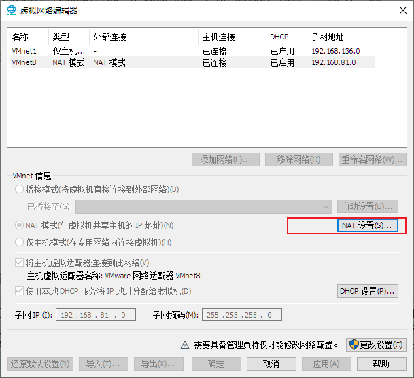Image resolution: width=414 pixels, height=378 pixels.
Task: Select NAT 模式 radio button
Action: (x=19, y=225)
